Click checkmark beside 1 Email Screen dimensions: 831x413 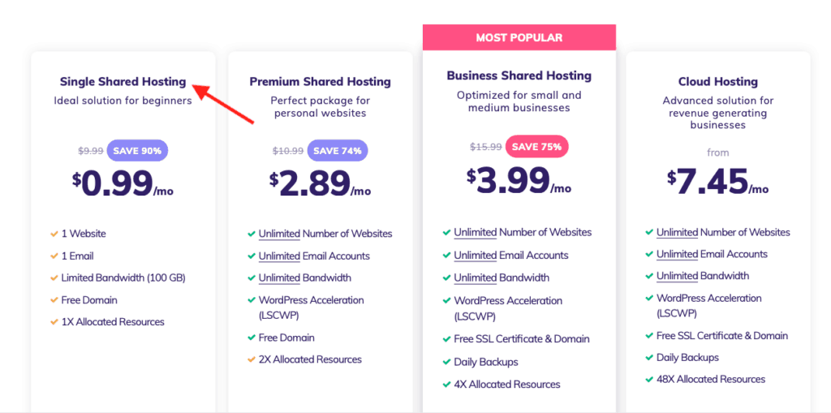[x=54, y=256]
